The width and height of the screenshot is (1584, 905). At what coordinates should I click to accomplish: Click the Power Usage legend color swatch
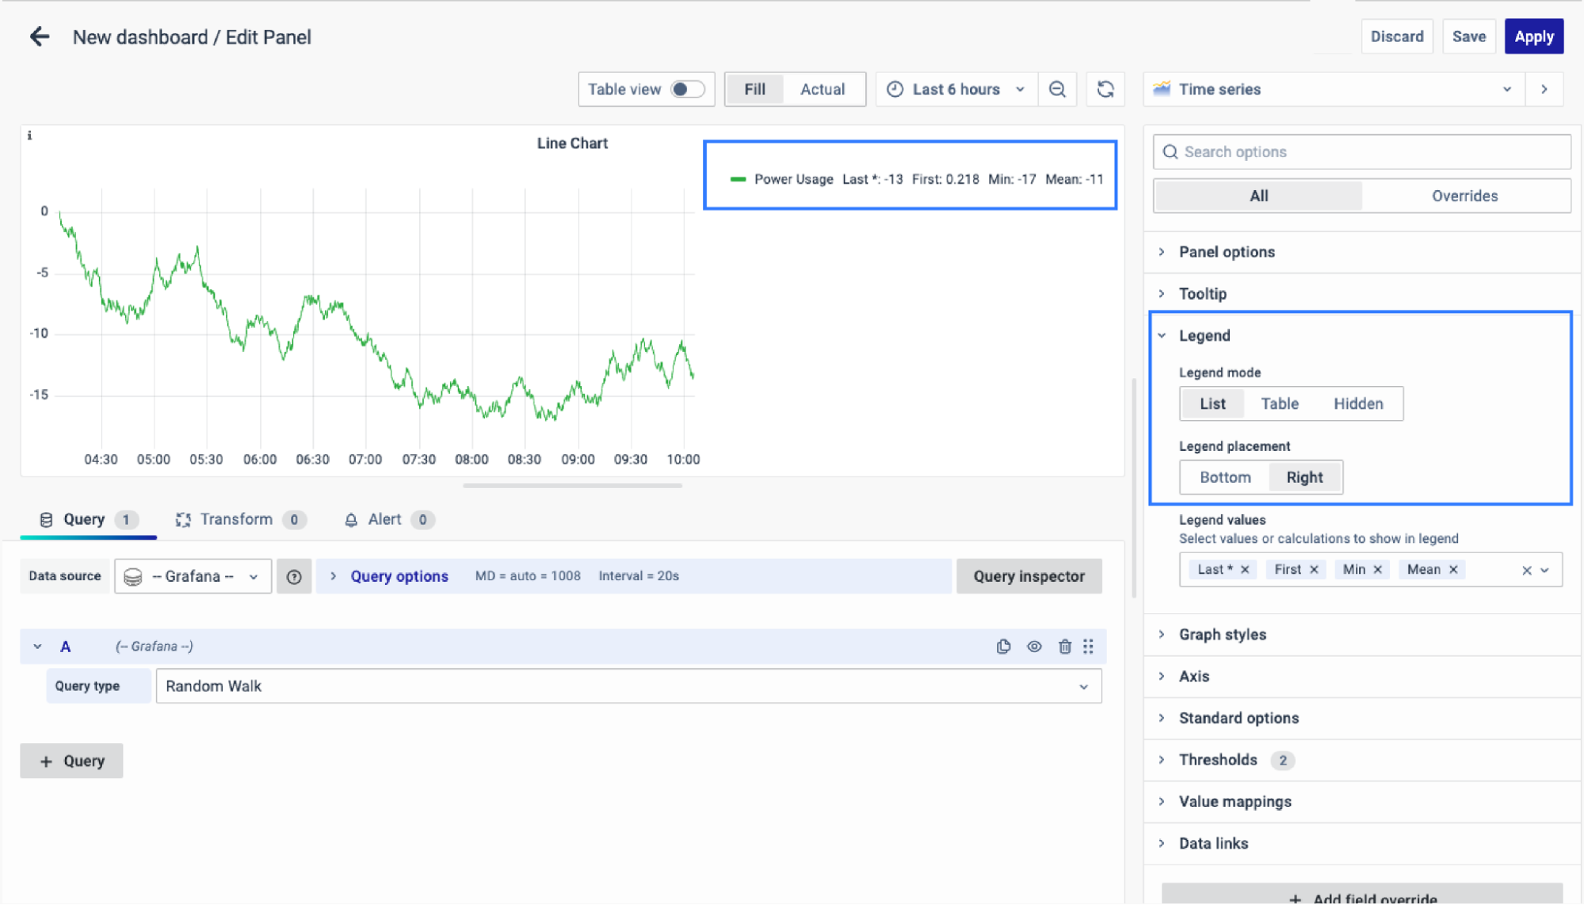pos(738,180)
